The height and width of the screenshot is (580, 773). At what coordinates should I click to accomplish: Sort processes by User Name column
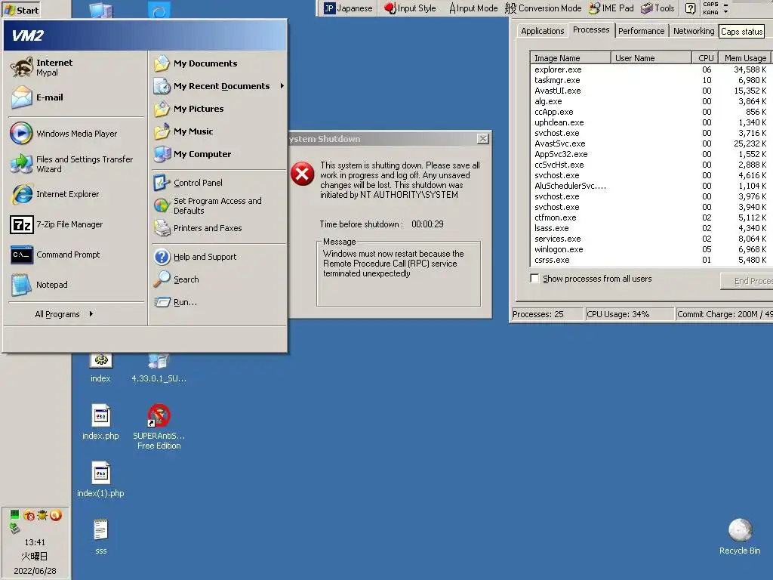coord(651,57)
